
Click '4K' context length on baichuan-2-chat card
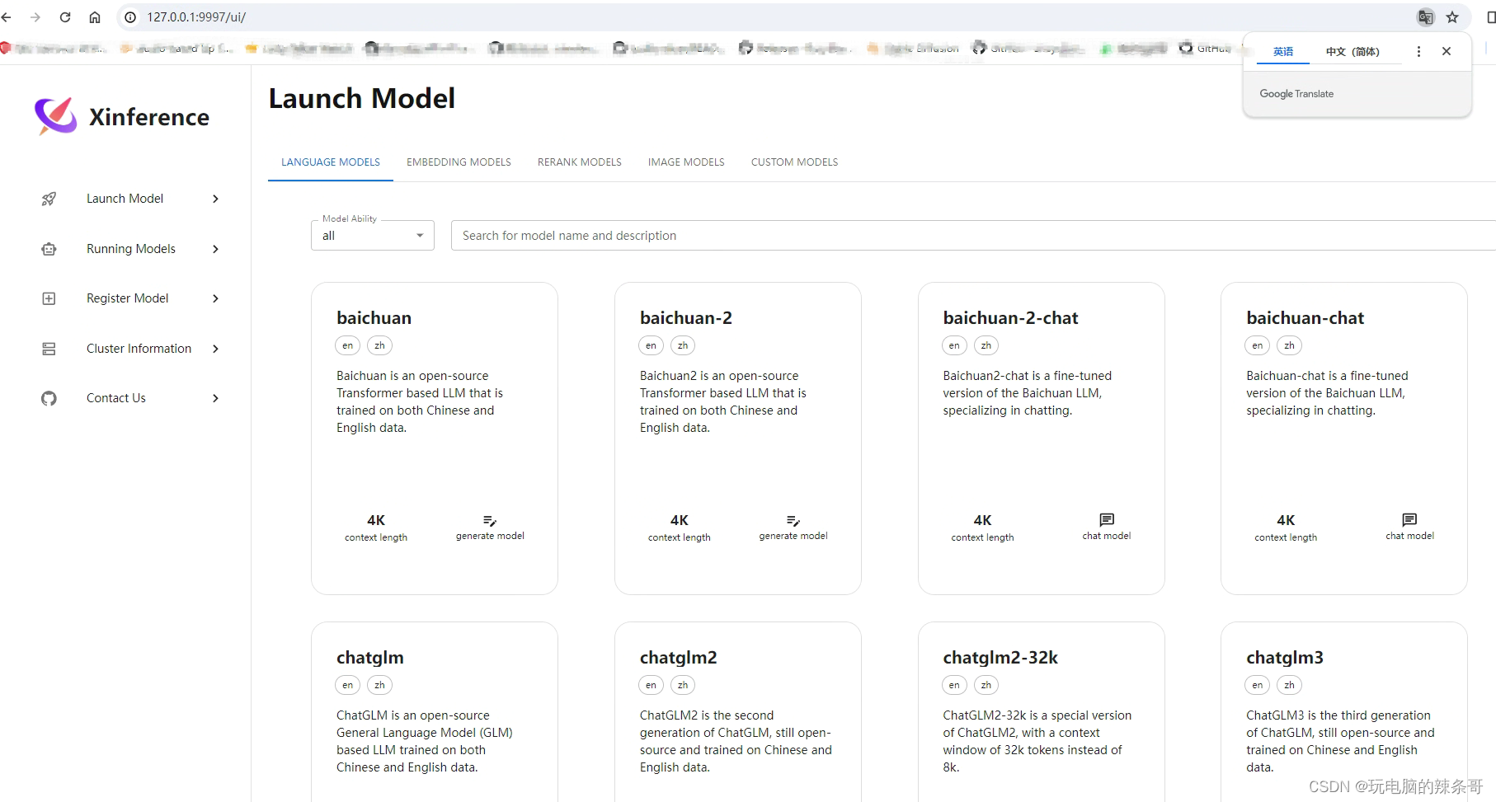[x=982, y=520]
